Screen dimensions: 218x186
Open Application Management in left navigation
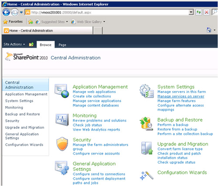pyautogui.click(x=26, y=94)
